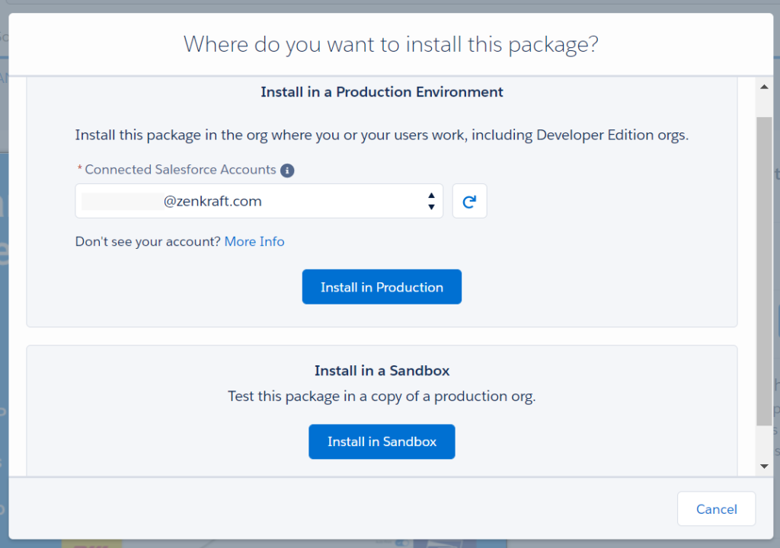
Task: Click the info icon beside Connected Salesforce Accounts
Action: click(287, 170)
